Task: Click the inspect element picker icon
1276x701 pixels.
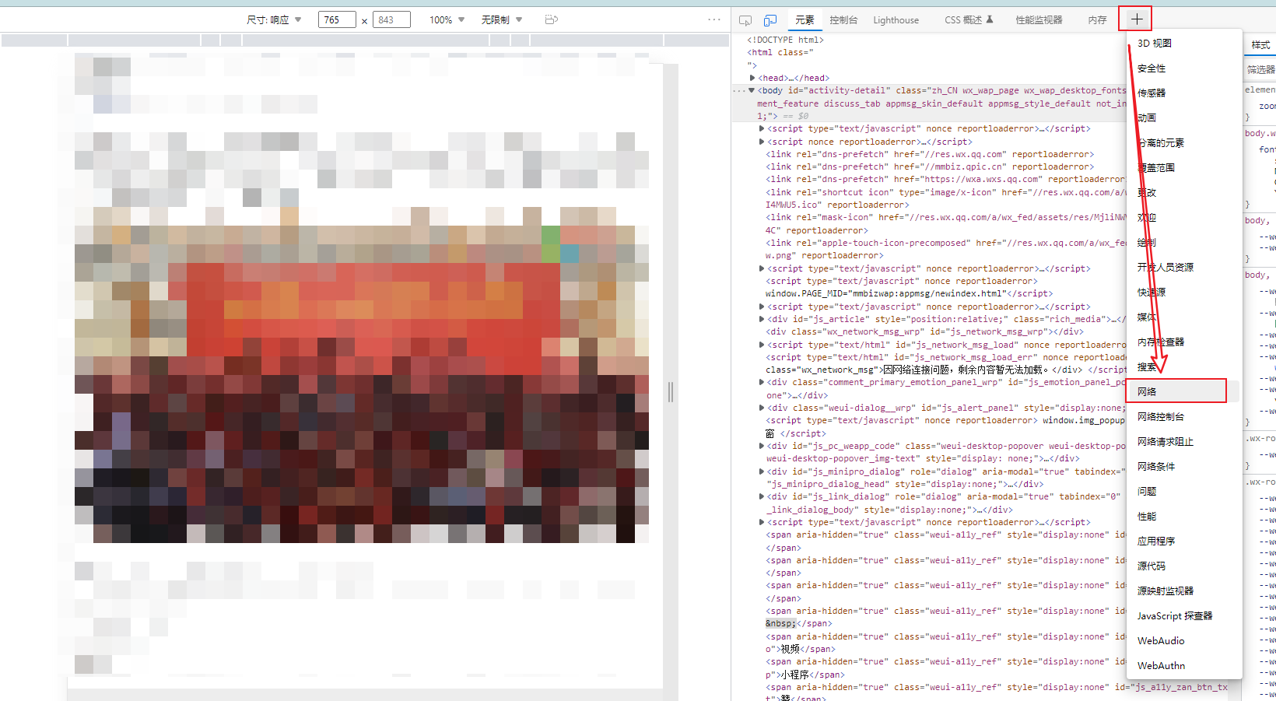Action: (745, 20)
